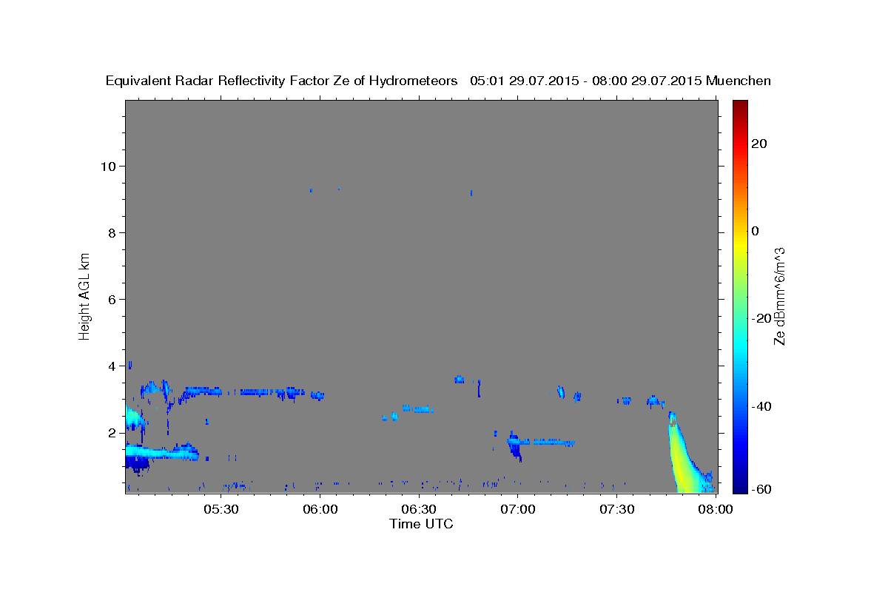This screenshot has width=888, height=592.
Task: Click the "Height AGL km" axis label
Action: click(85, 295)
